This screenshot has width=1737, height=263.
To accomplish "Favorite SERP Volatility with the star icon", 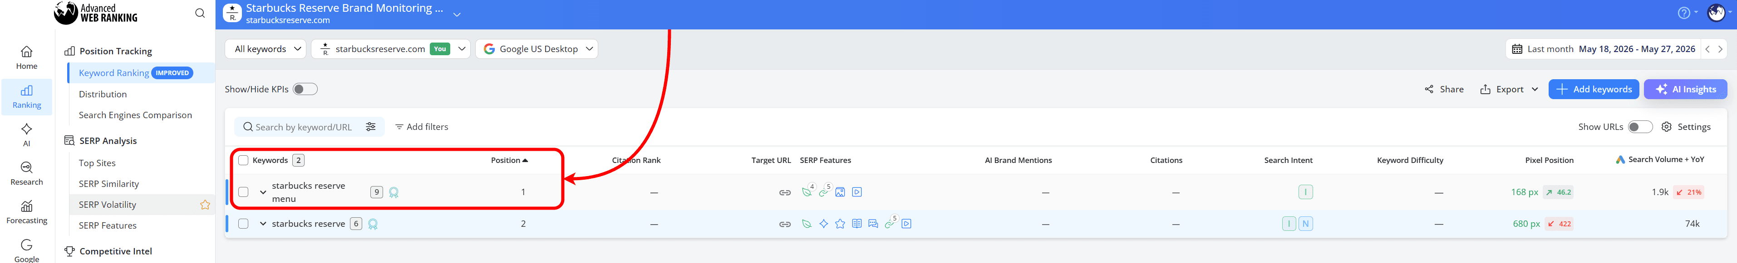I will [205, 205].
